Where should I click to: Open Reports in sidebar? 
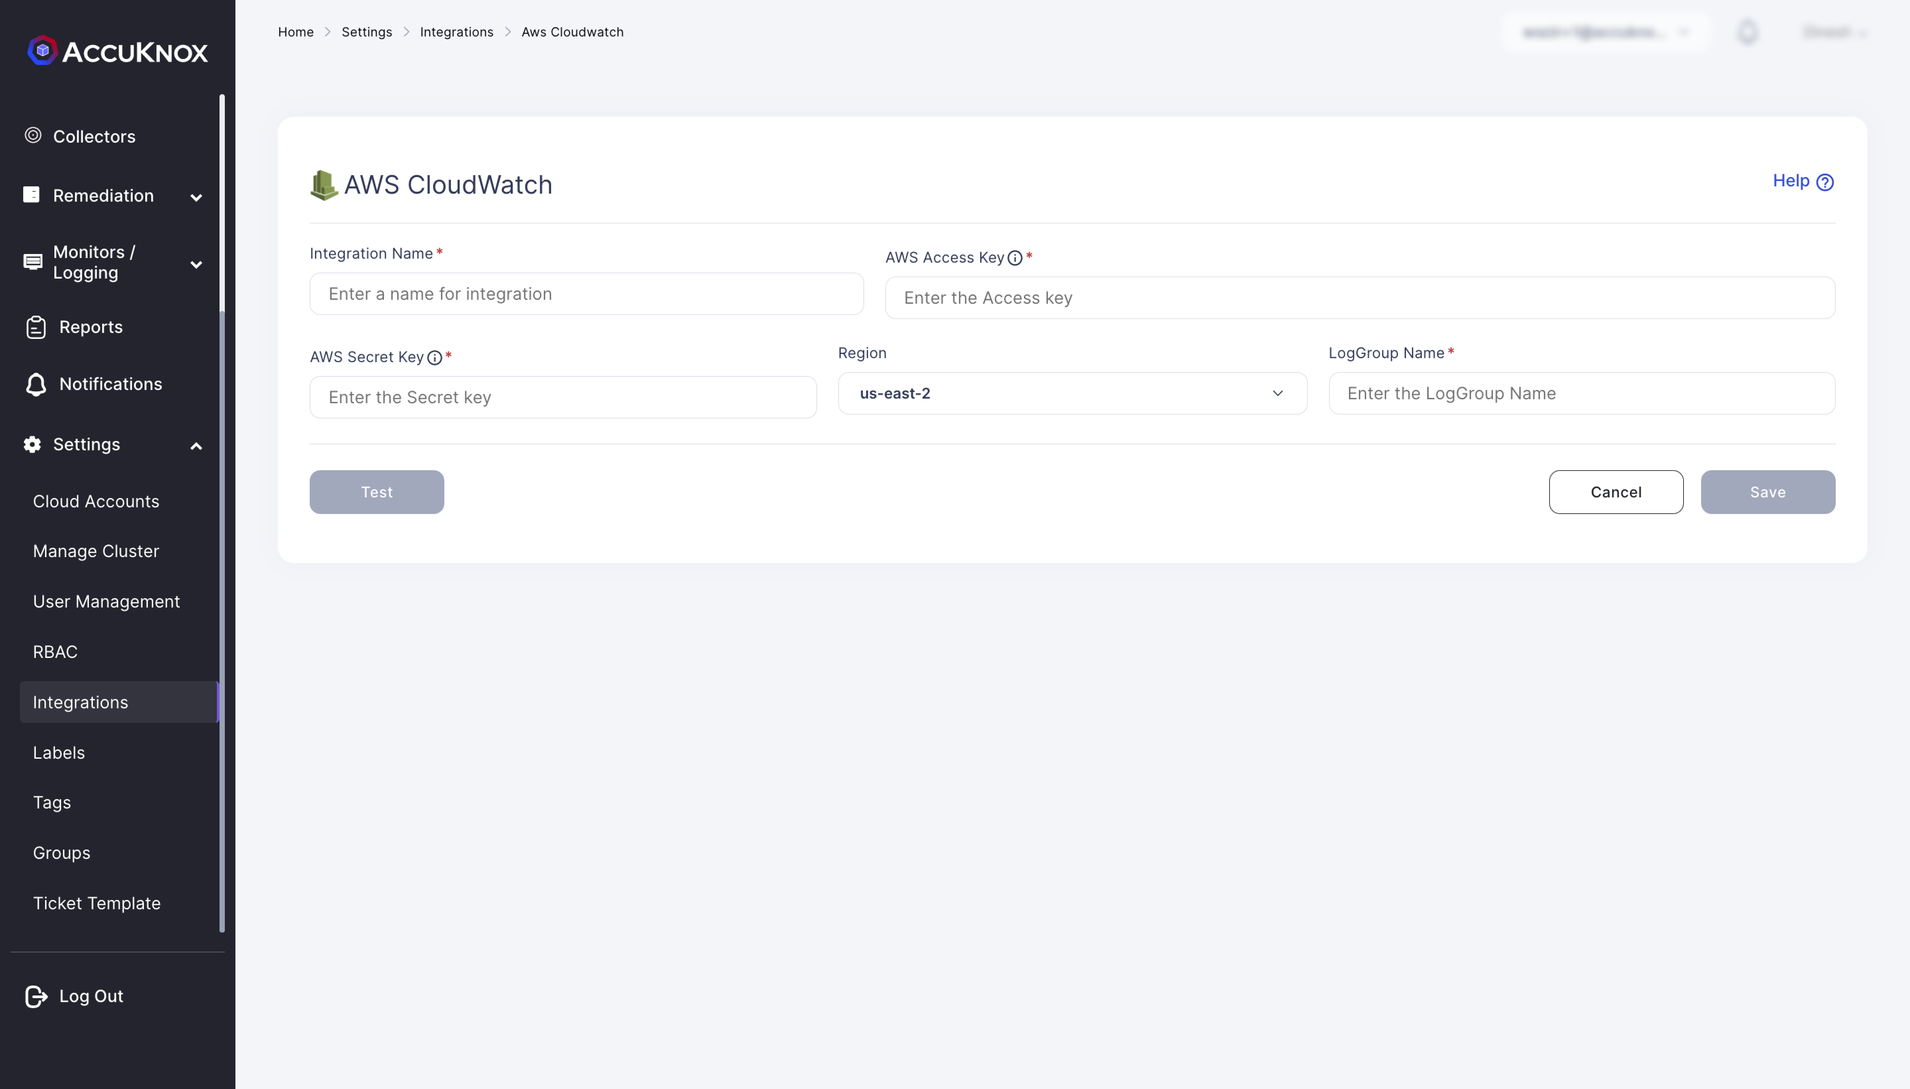click(x=91, y=327)
